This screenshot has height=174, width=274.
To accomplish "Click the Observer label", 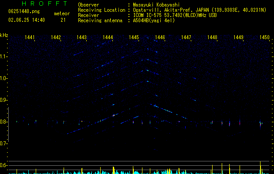I will 88,5.
